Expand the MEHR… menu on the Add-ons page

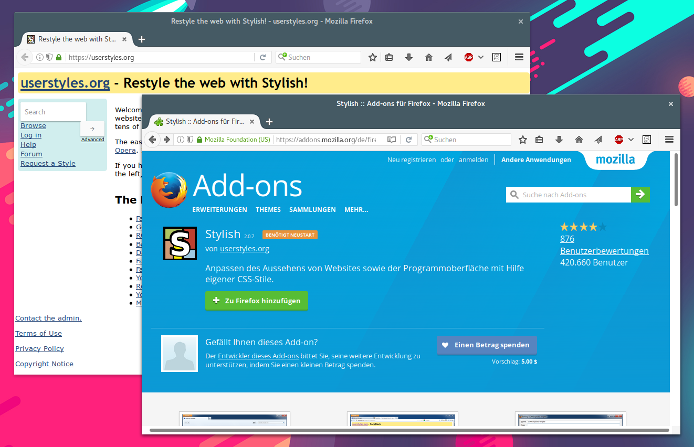coord(356,209)
